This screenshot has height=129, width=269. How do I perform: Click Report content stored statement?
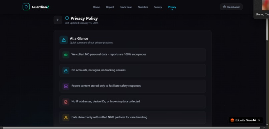(x=106, y=86)
